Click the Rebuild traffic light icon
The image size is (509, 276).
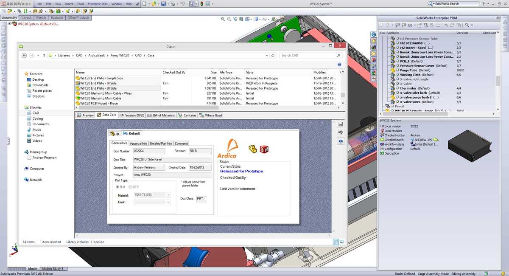pos(201,4)
